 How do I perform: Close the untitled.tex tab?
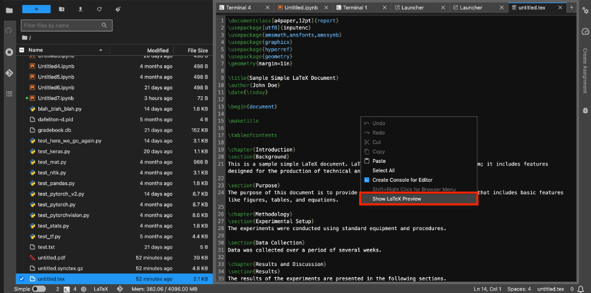tap(560, 8)
